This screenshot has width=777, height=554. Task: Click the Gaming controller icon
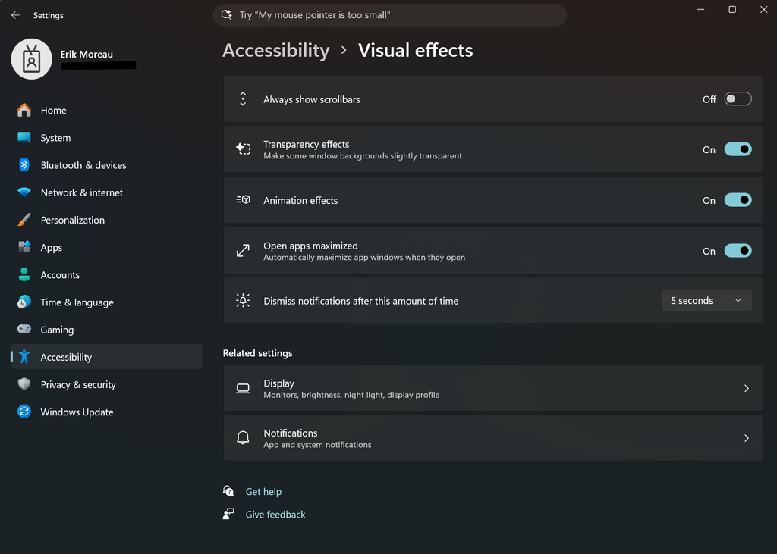coord(24,329)
